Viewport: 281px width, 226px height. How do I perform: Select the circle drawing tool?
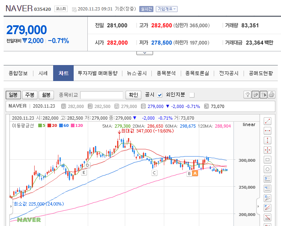[267, 169]
